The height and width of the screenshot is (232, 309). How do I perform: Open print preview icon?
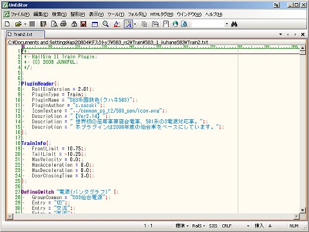pyautogui.click(x=54, y=24)
